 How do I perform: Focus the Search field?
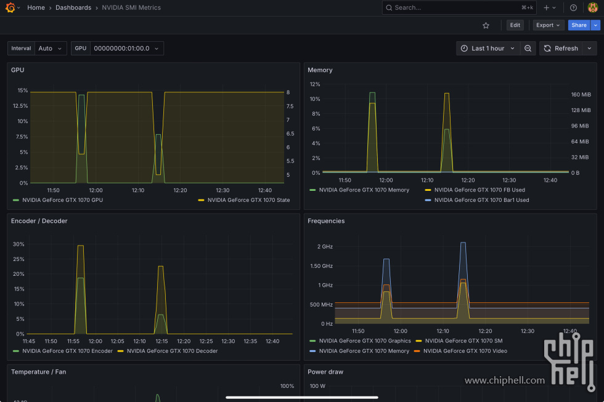point(459,7)
